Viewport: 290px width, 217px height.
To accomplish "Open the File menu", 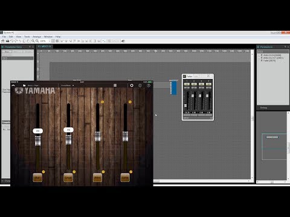I will tap(4, 37).
